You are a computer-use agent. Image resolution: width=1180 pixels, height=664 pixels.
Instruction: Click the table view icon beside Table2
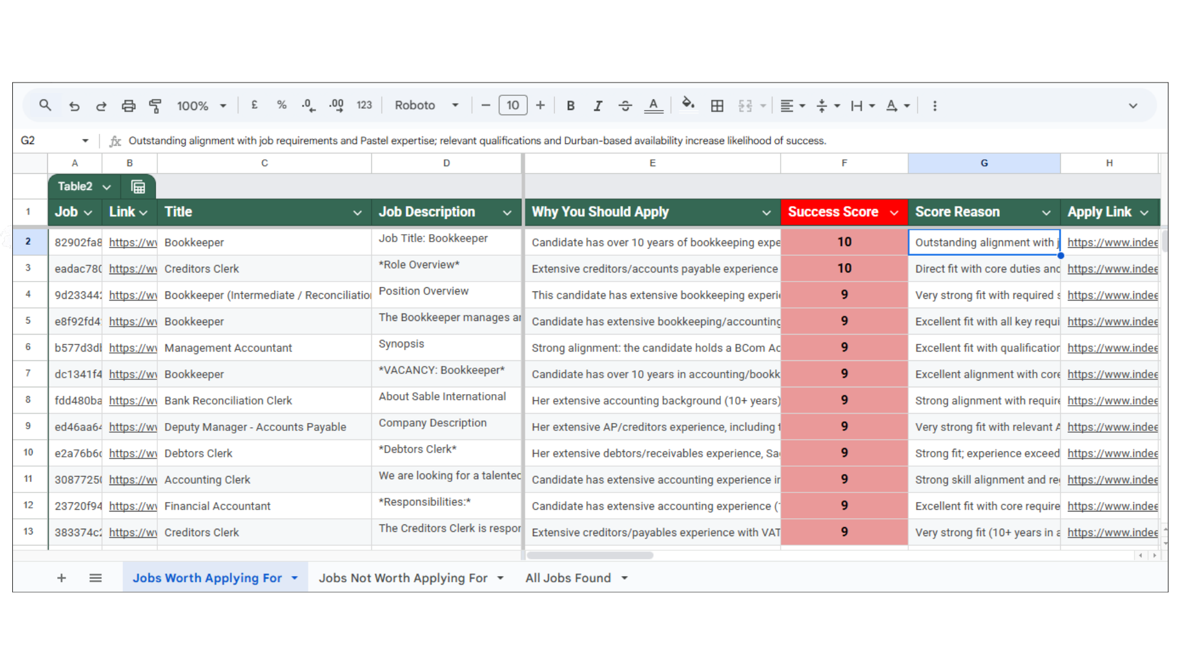point(138,187)
